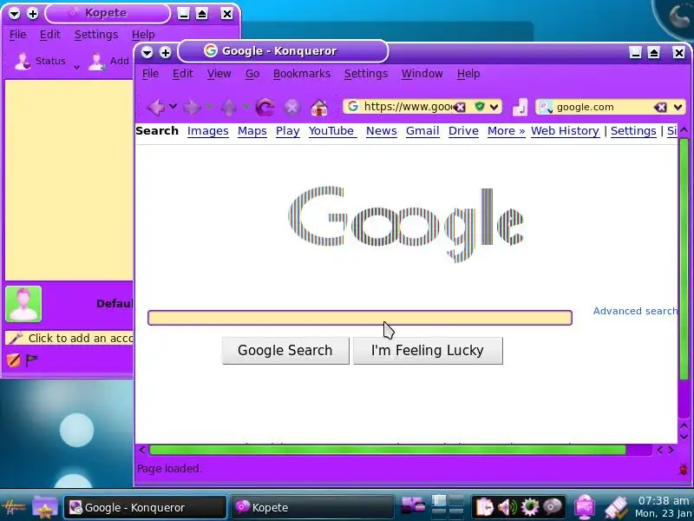Open the Maps link
This screenshot has height=521, width=694.
[x=252, y=131]
